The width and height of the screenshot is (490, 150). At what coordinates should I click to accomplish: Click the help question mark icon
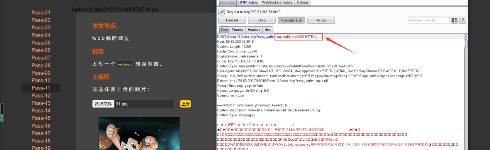463,20
